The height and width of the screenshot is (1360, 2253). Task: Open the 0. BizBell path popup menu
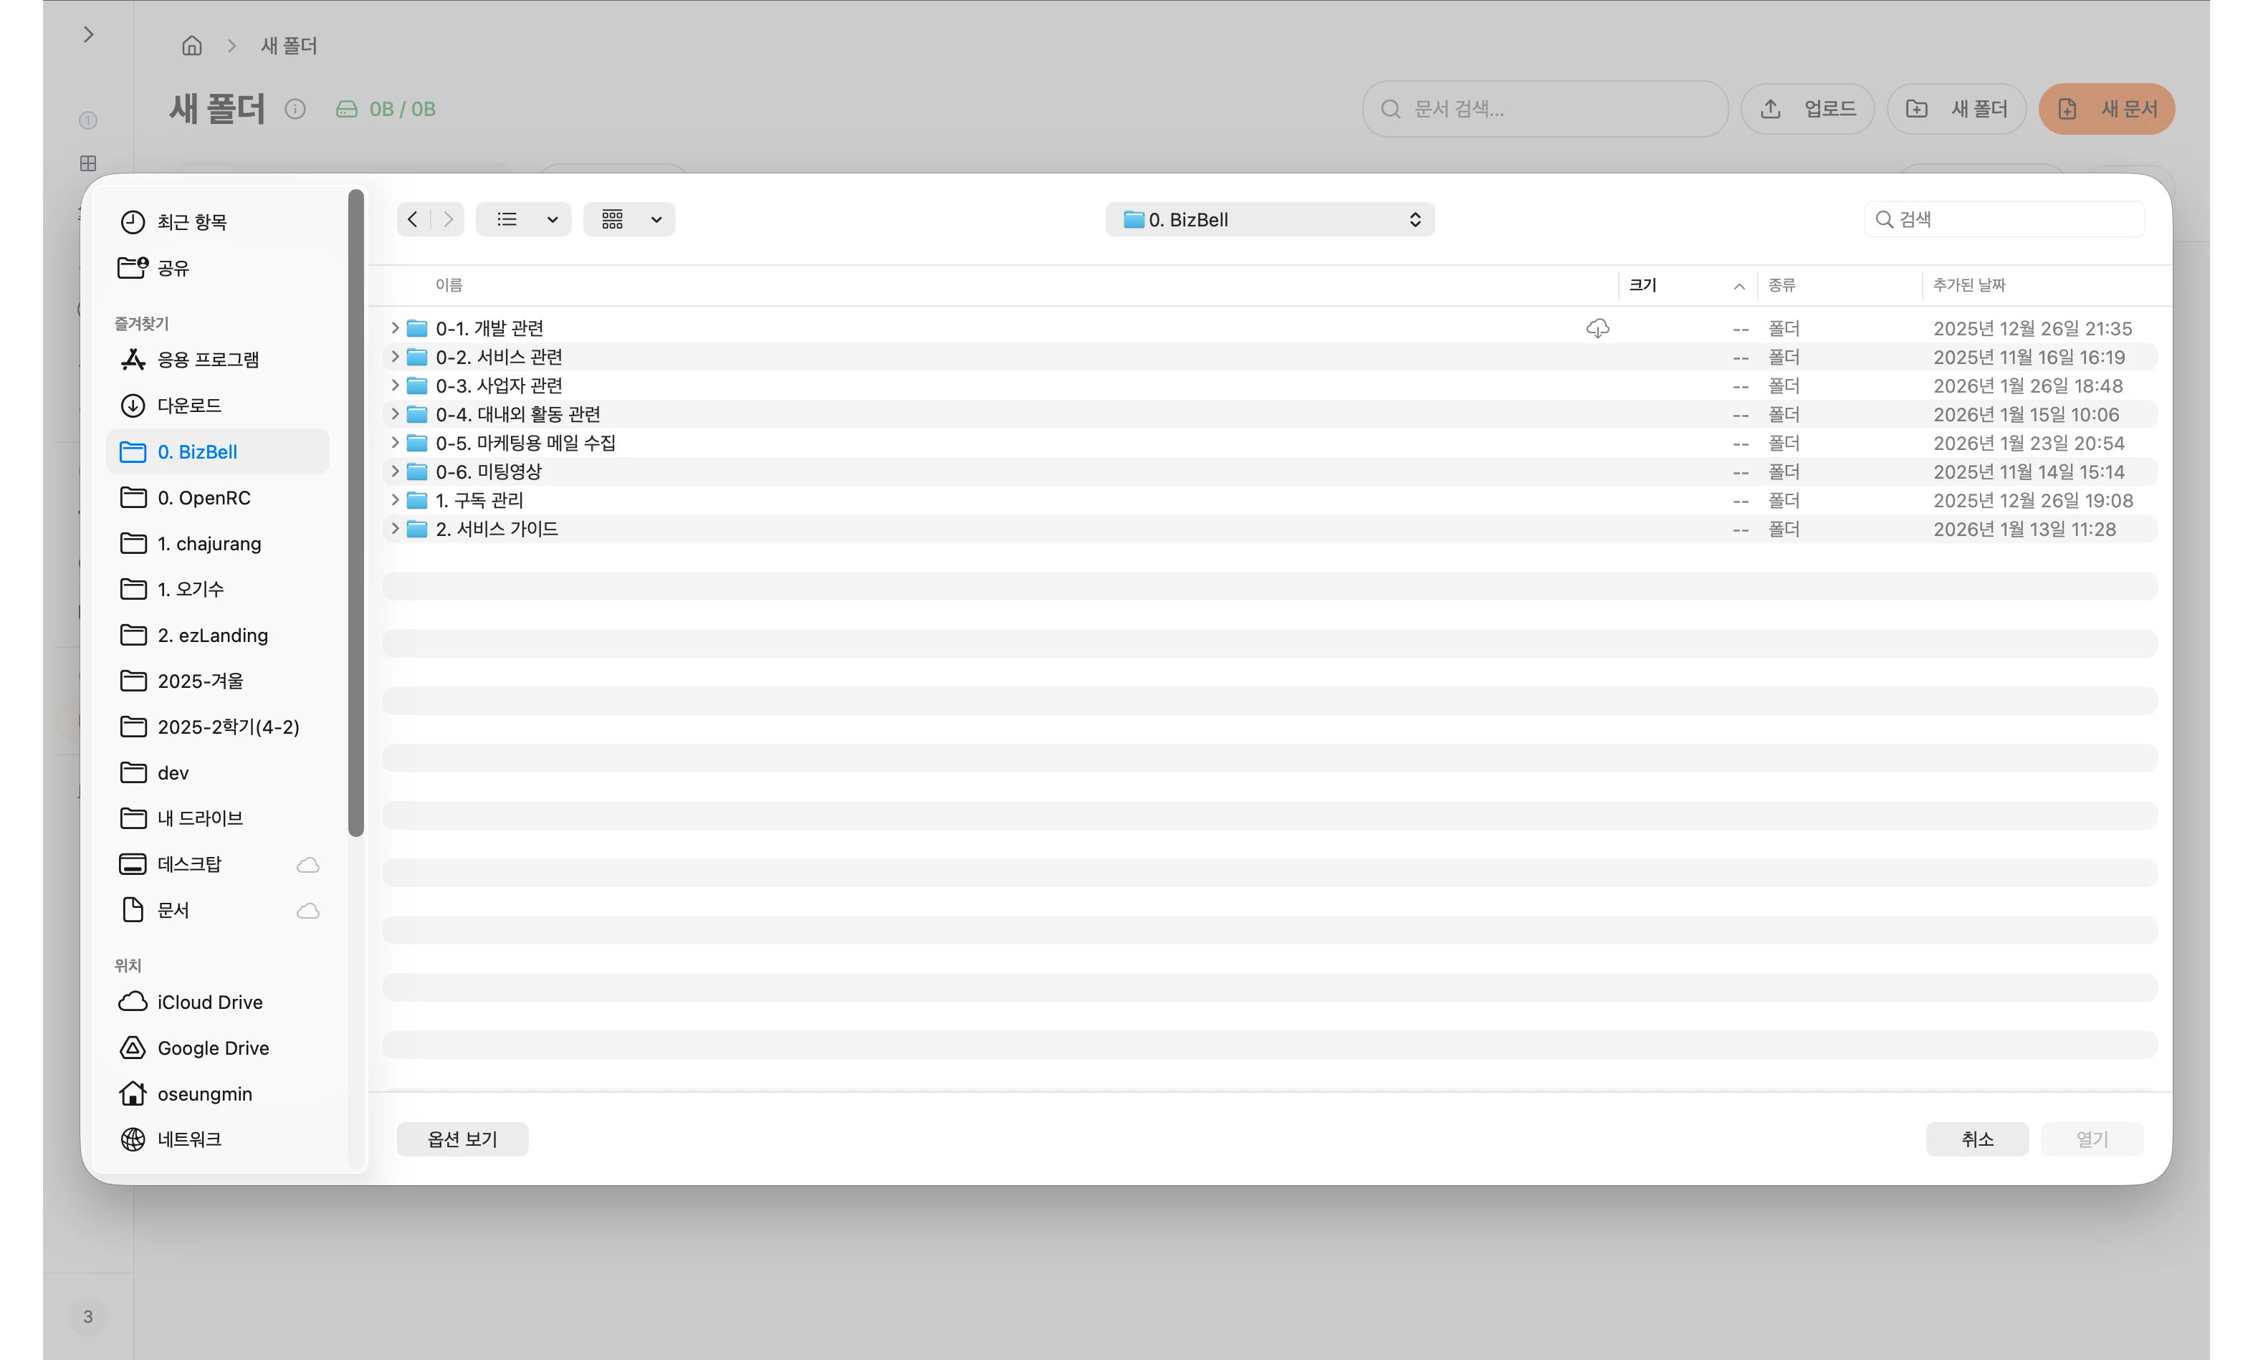[1269, 219]
